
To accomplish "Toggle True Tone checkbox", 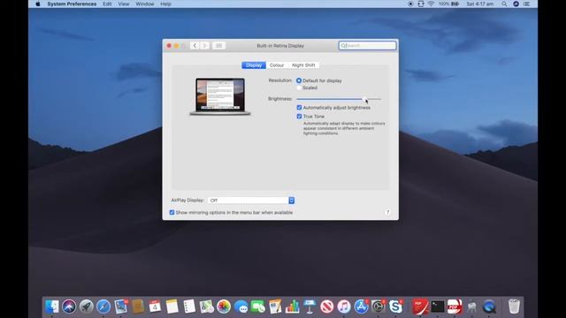I will (x=299, y=116).
